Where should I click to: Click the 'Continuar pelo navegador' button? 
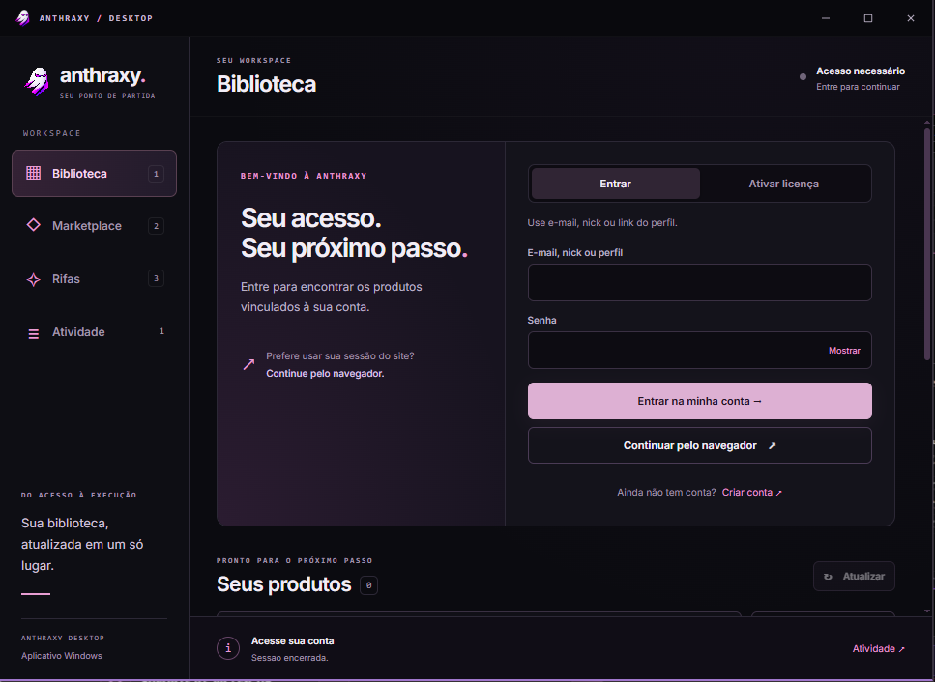[699, 445]
